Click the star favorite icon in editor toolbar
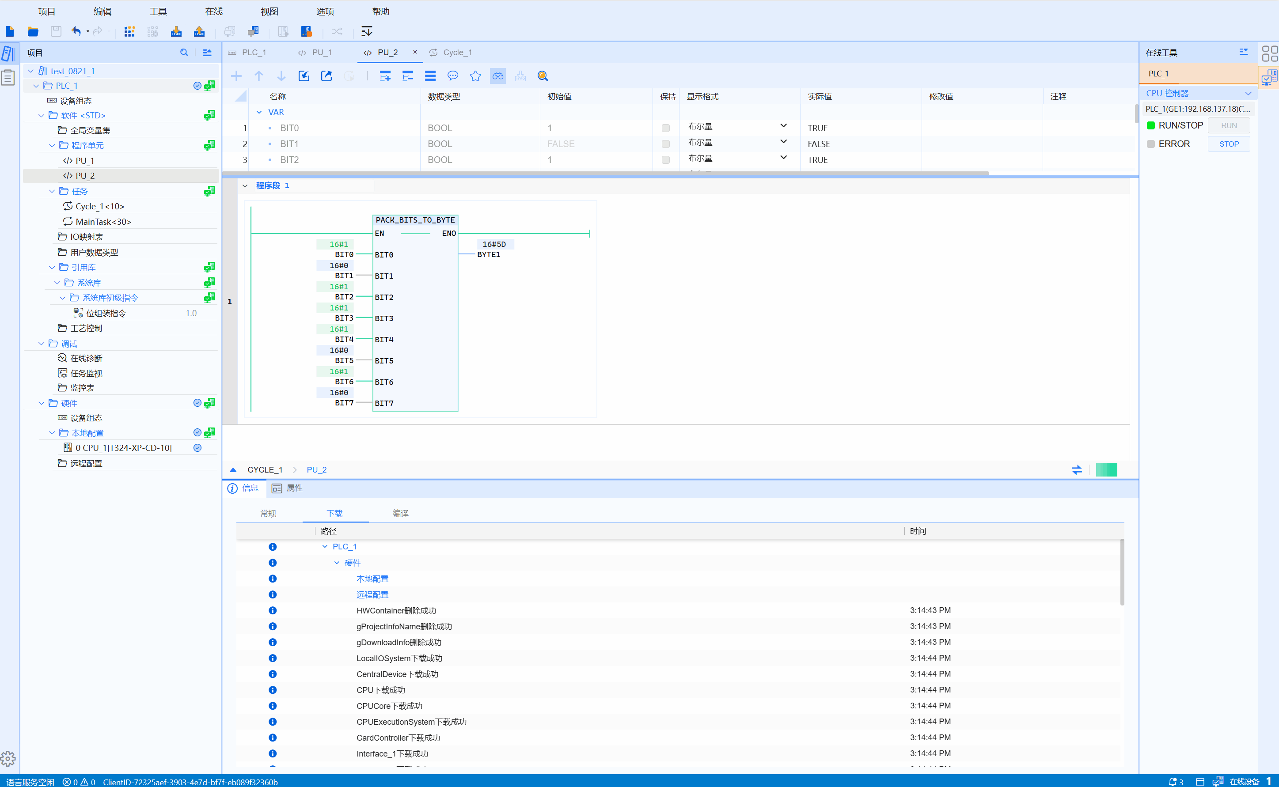 coord(475,76)
